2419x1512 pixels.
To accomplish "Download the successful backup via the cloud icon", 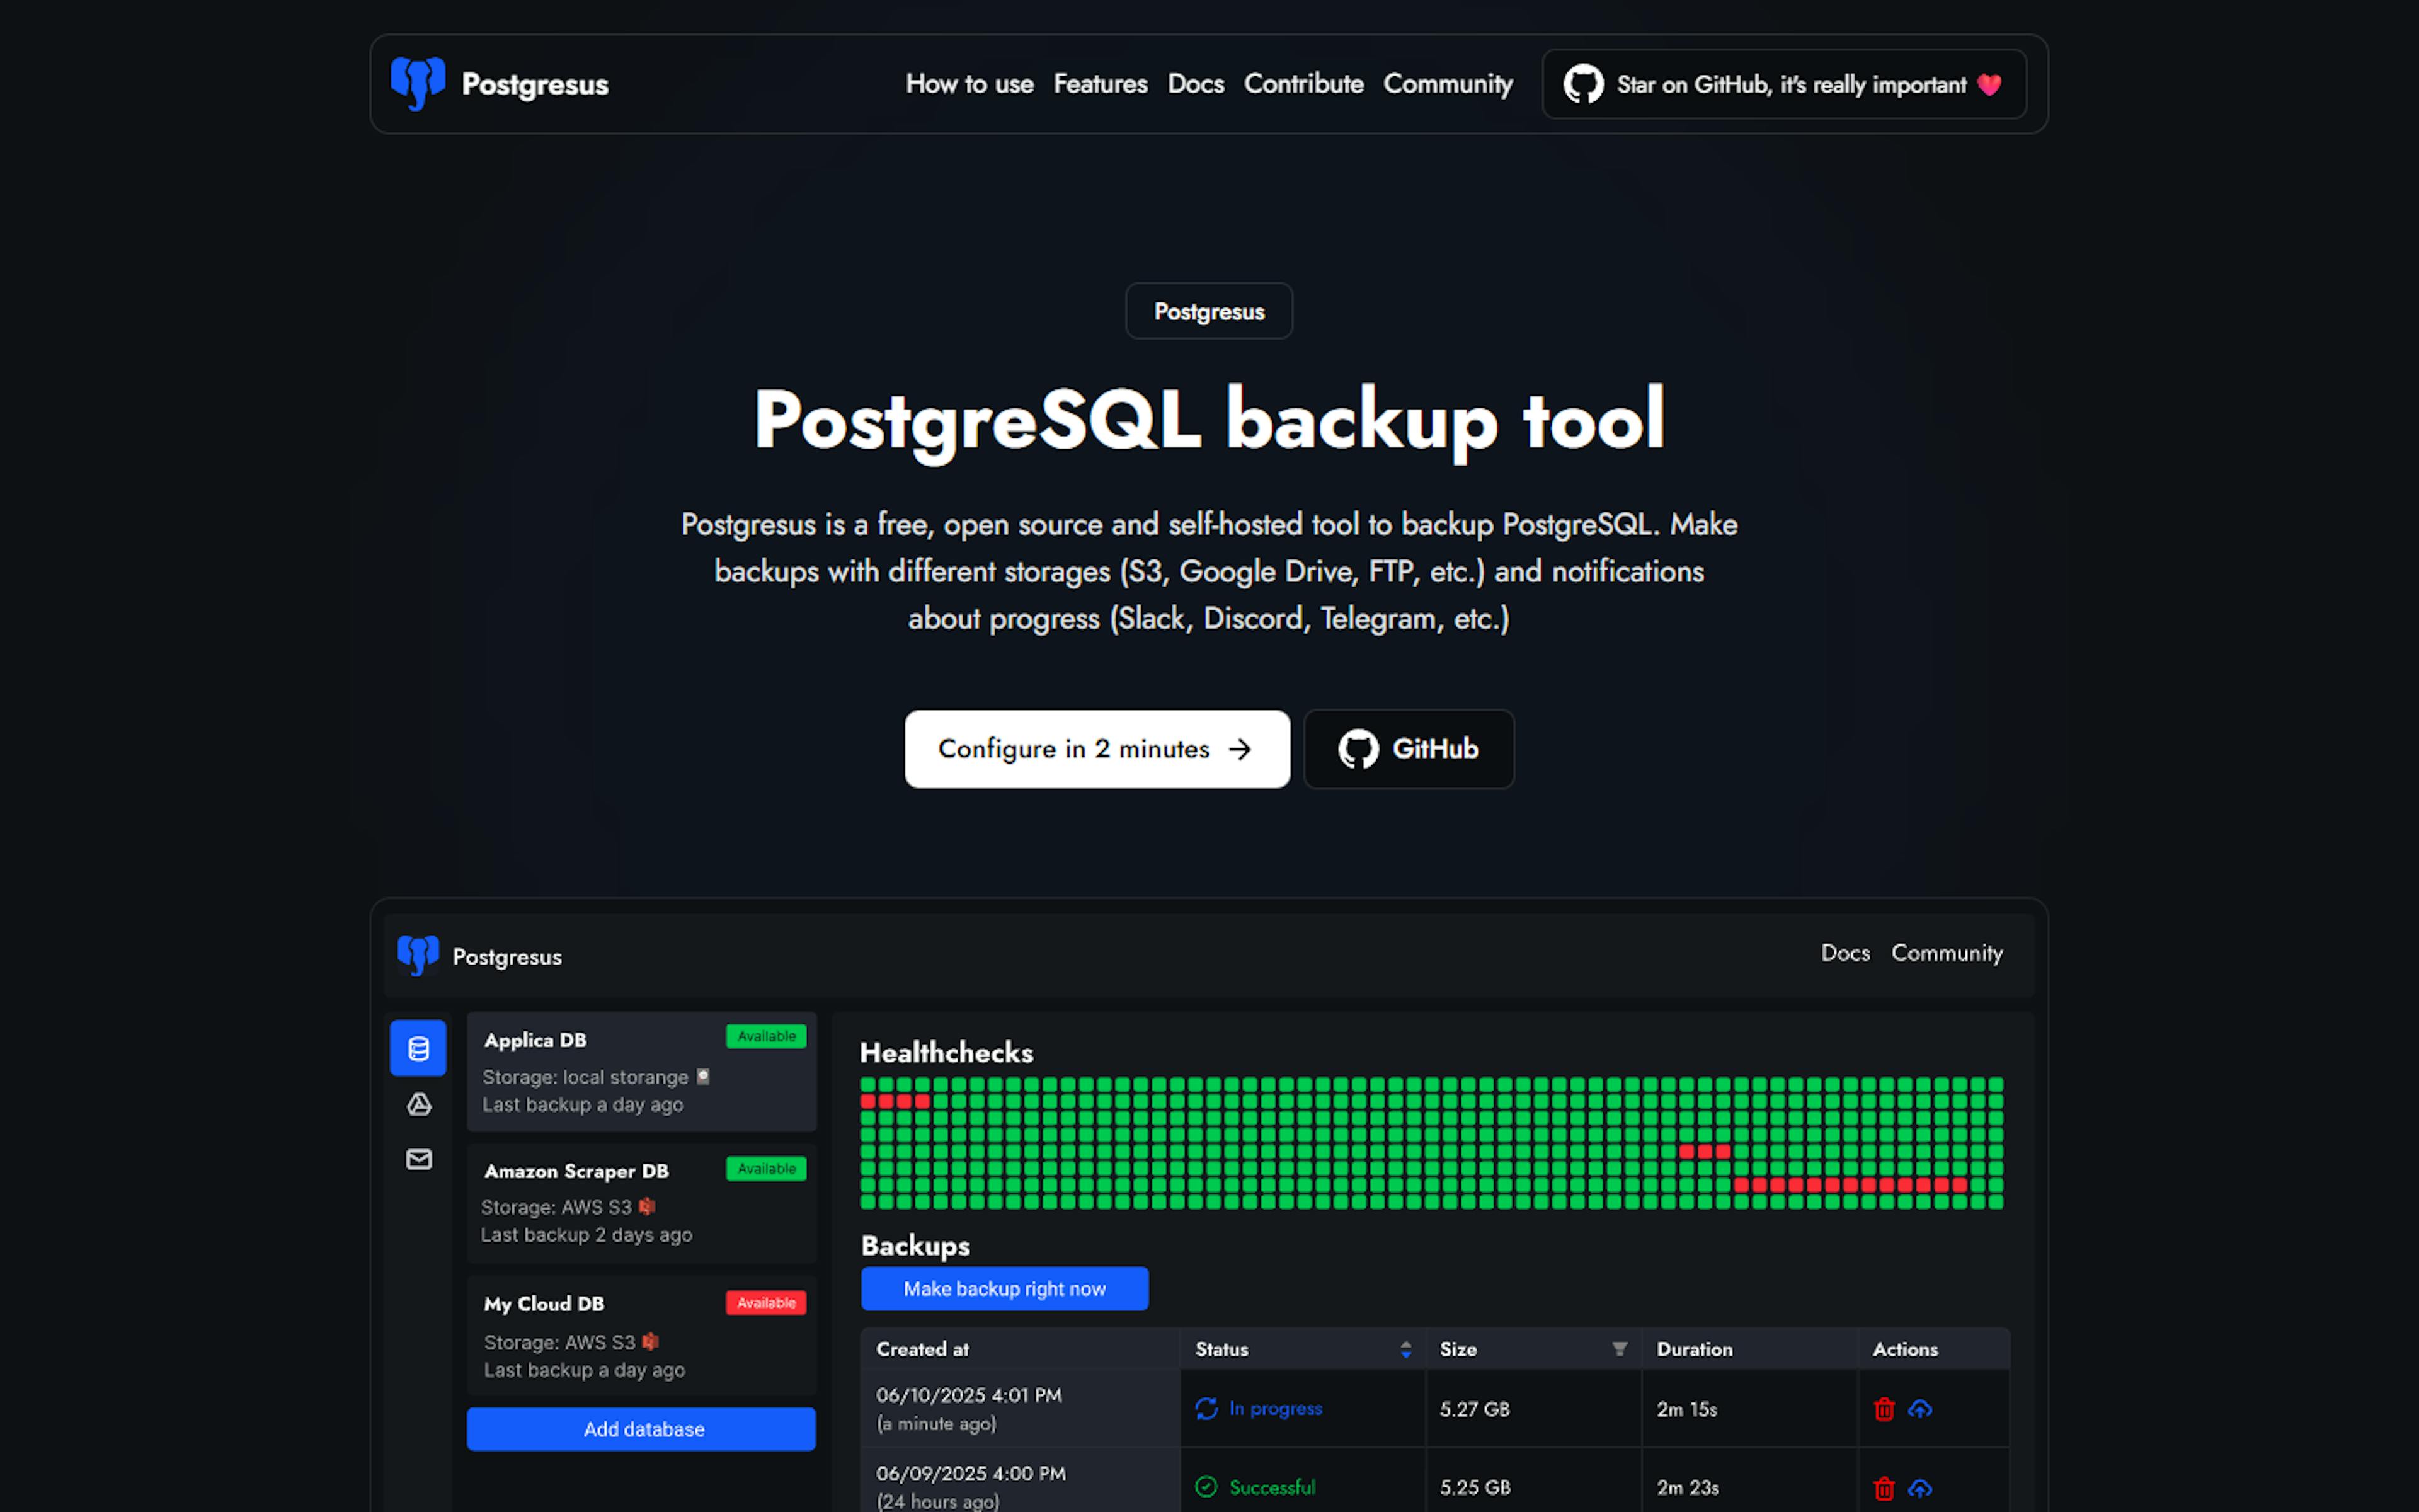I will (x=1921, y=1487).
